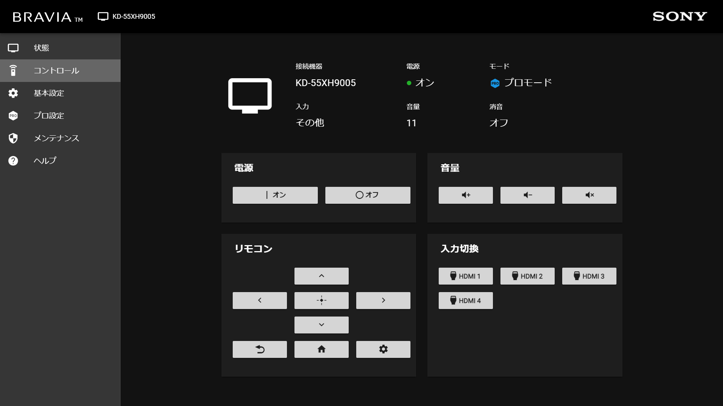723x406 pixels.
Task: Turn power off with オフ button
Action: [x=368, y=195]
